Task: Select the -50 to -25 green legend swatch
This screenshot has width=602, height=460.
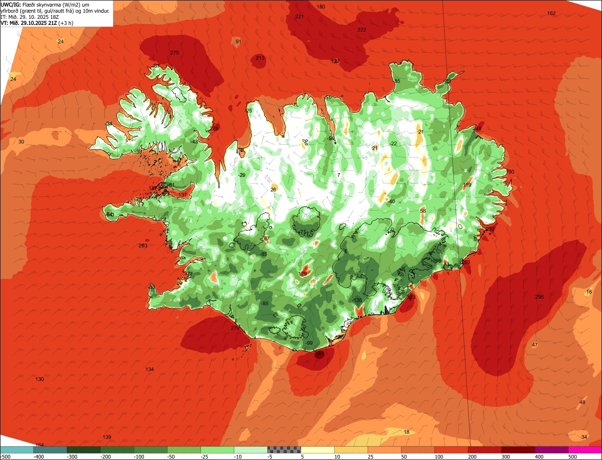Action: [184, 450]
